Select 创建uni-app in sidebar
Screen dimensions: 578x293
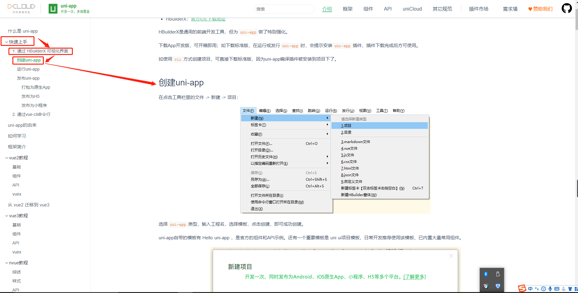tap(28, 60)
